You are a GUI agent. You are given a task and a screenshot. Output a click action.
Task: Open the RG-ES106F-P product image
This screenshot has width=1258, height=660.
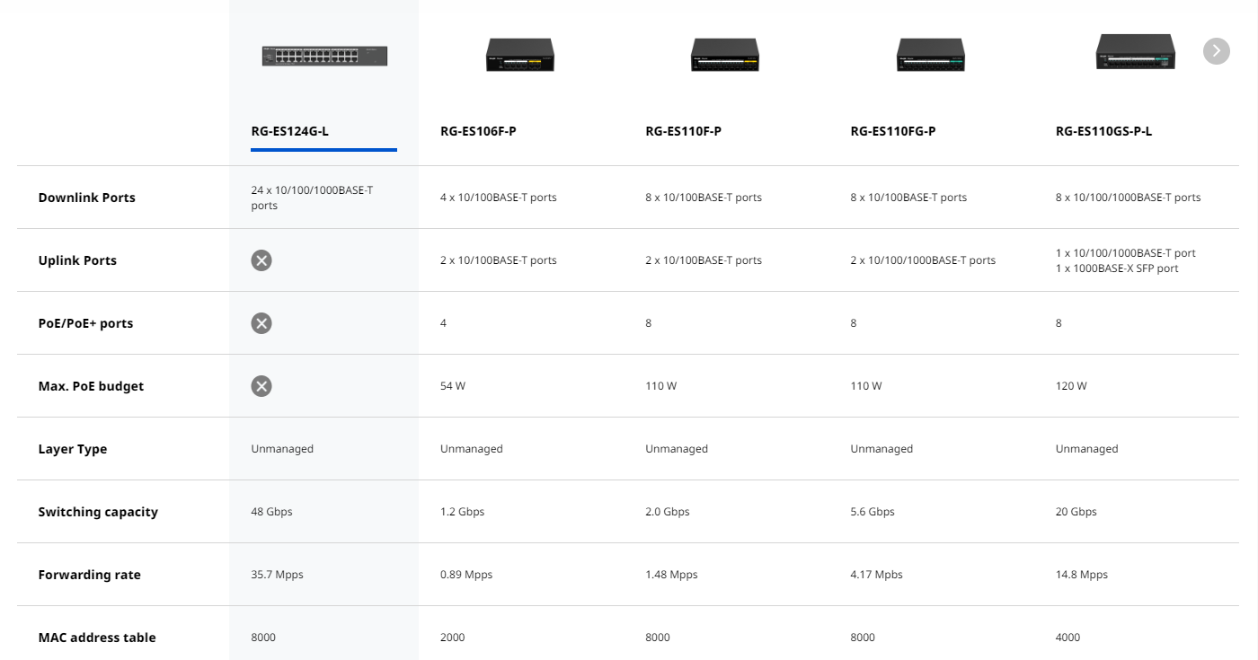click(520, 55)
